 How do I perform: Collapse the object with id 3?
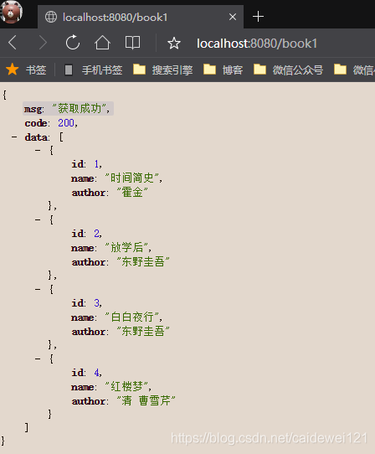click(x=38, y=289)
